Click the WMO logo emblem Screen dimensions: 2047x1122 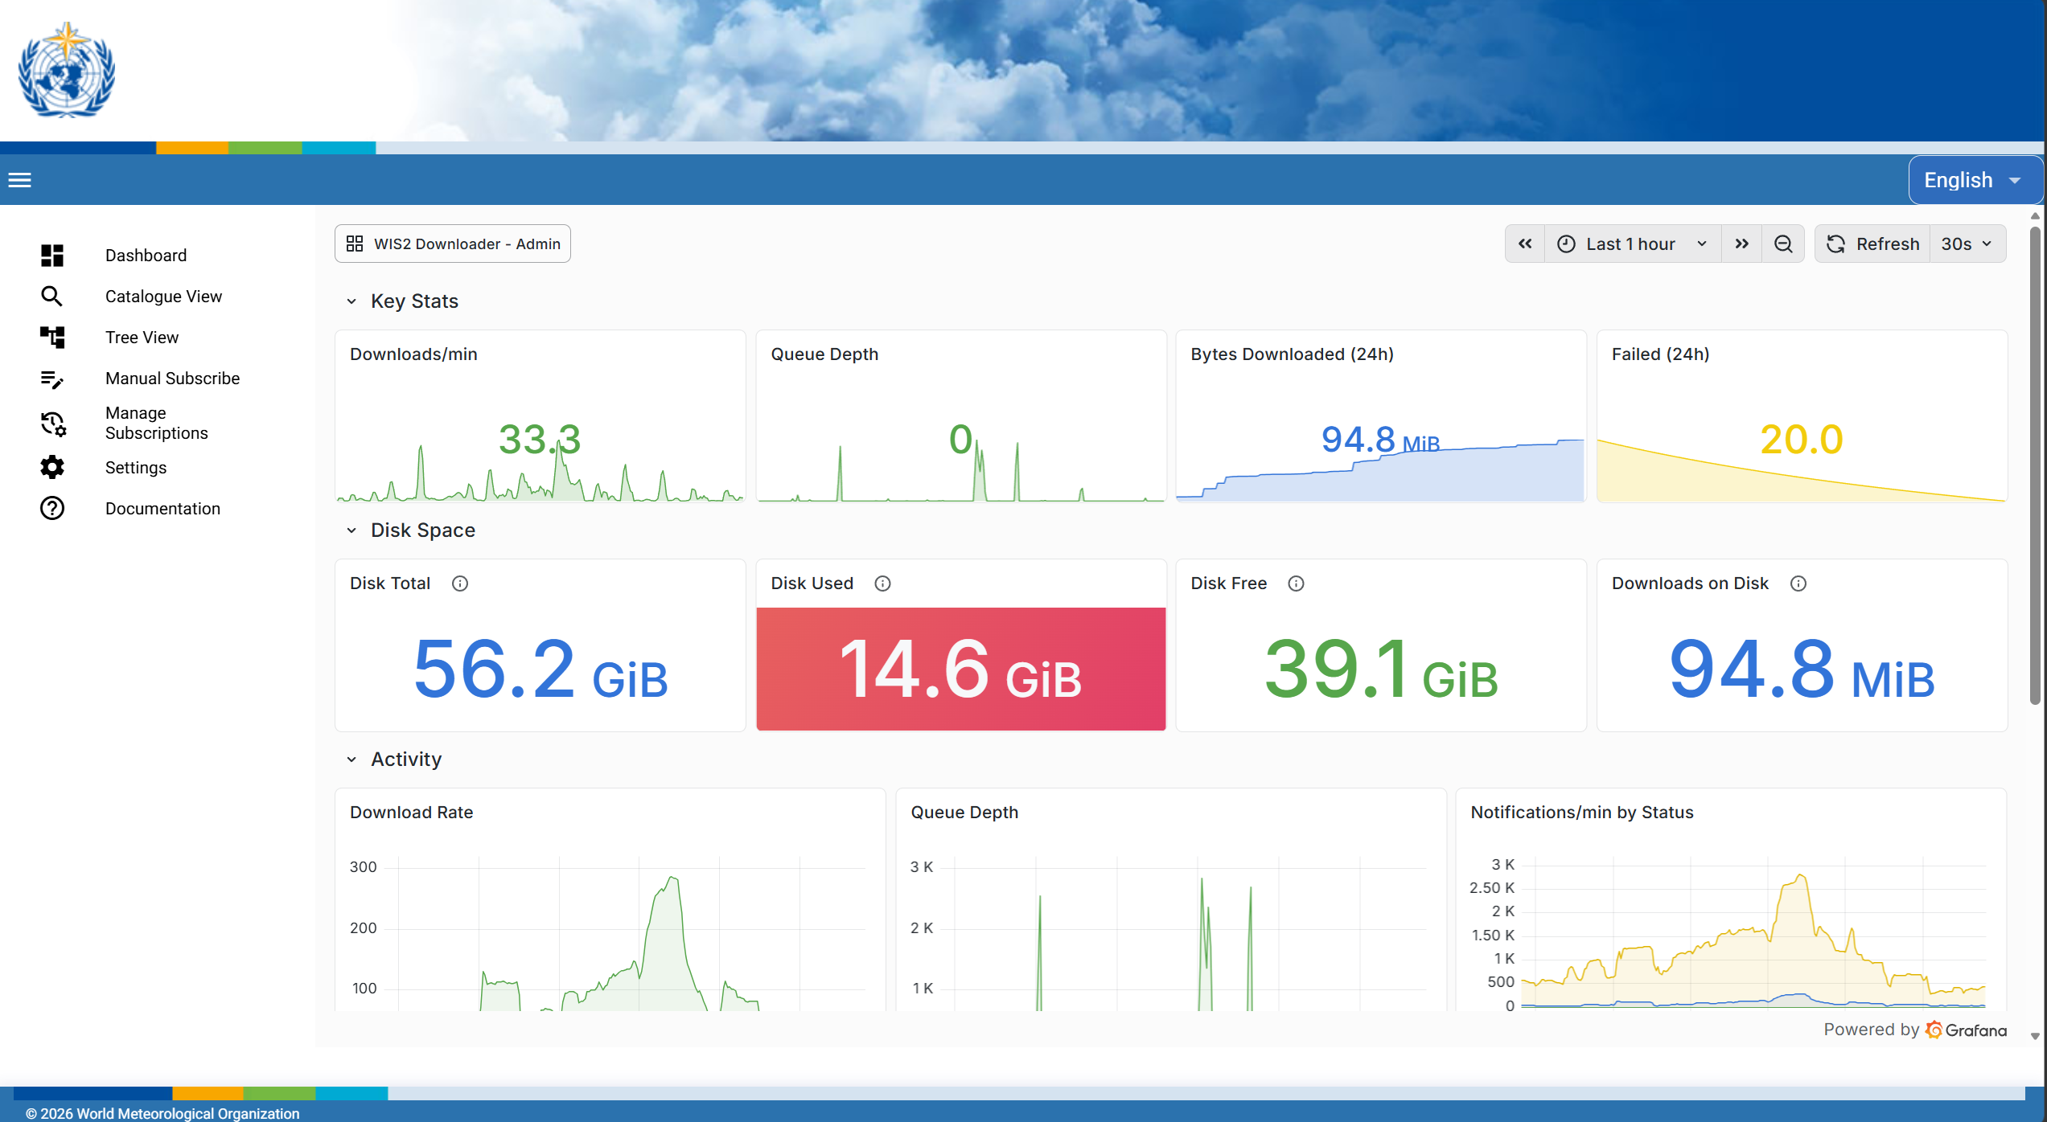pyautogui.click(x=67, y=71)
